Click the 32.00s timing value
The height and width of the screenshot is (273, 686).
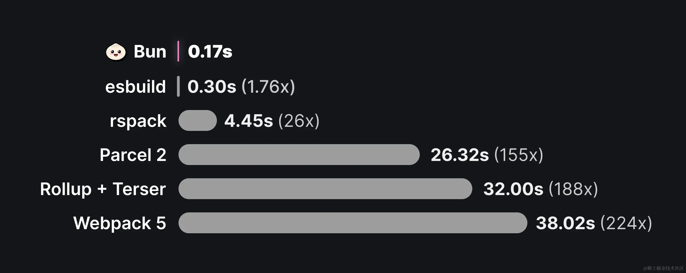point(513,189)
